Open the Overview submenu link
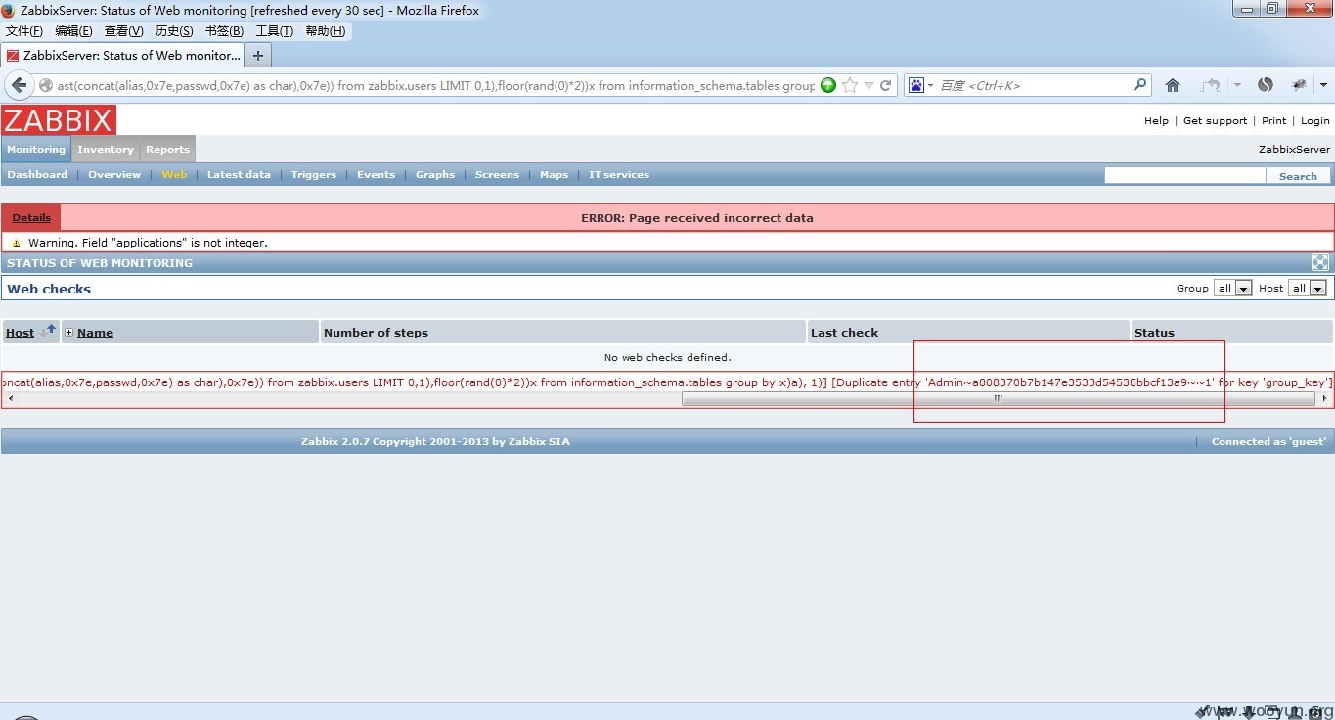 114,175
